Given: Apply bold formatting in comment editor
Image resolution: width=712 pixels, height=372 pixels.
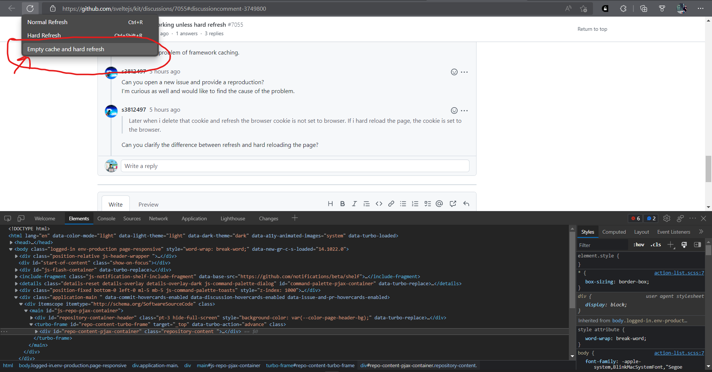Looking at the screenshot, I should (x=343, y=204).
